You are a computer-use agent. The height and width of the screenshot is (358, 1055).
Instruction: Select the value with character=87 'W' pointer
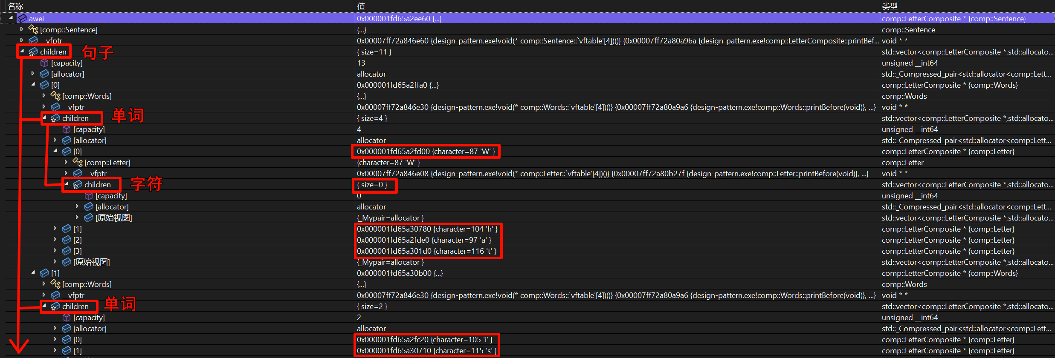(426, 151)
